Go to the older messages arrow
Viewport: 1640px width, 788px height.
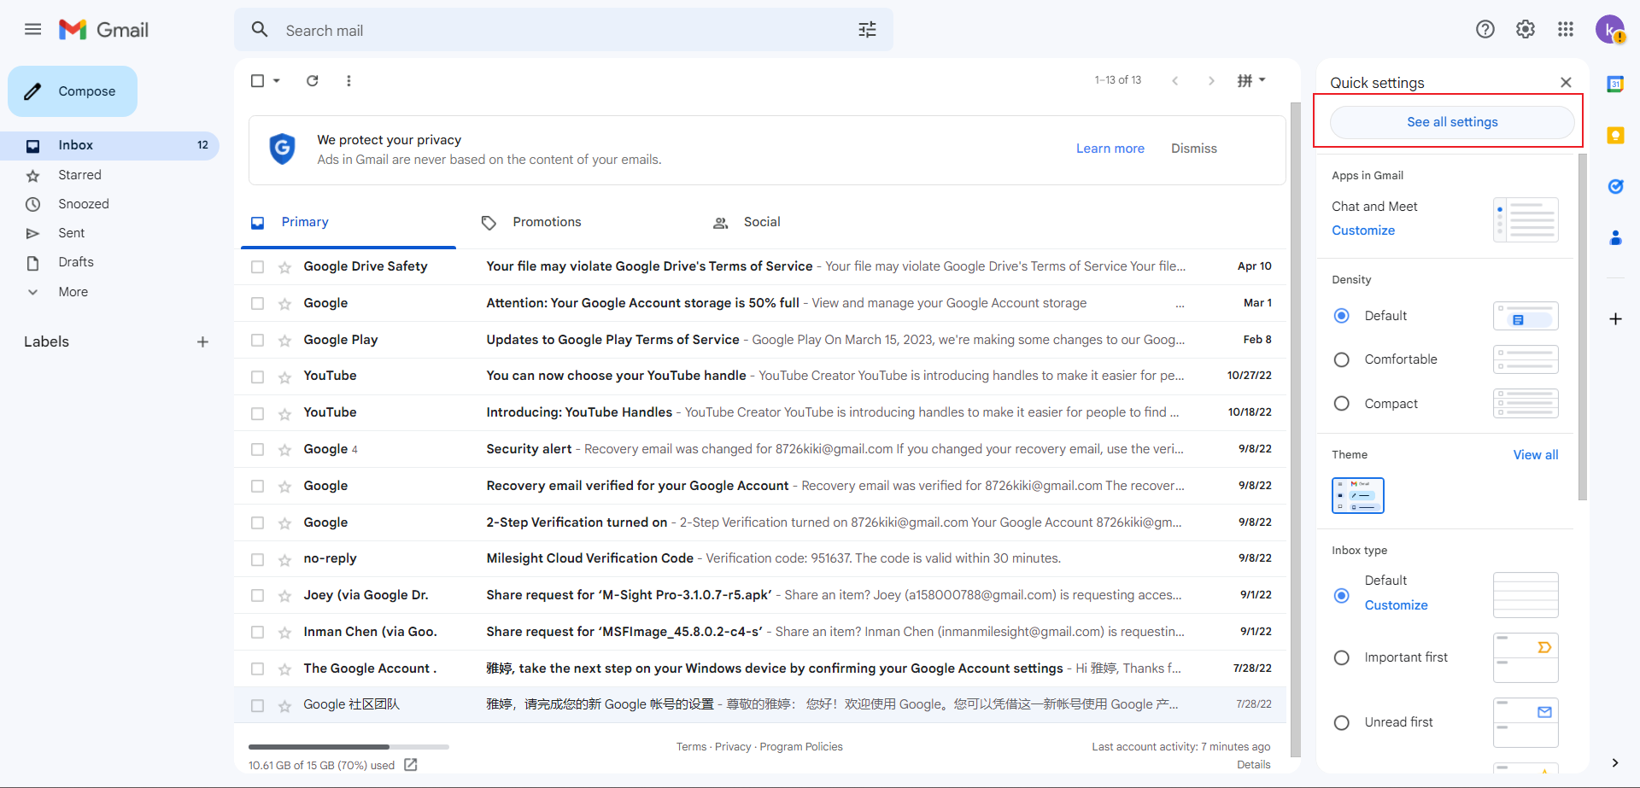coord(1211,80)
